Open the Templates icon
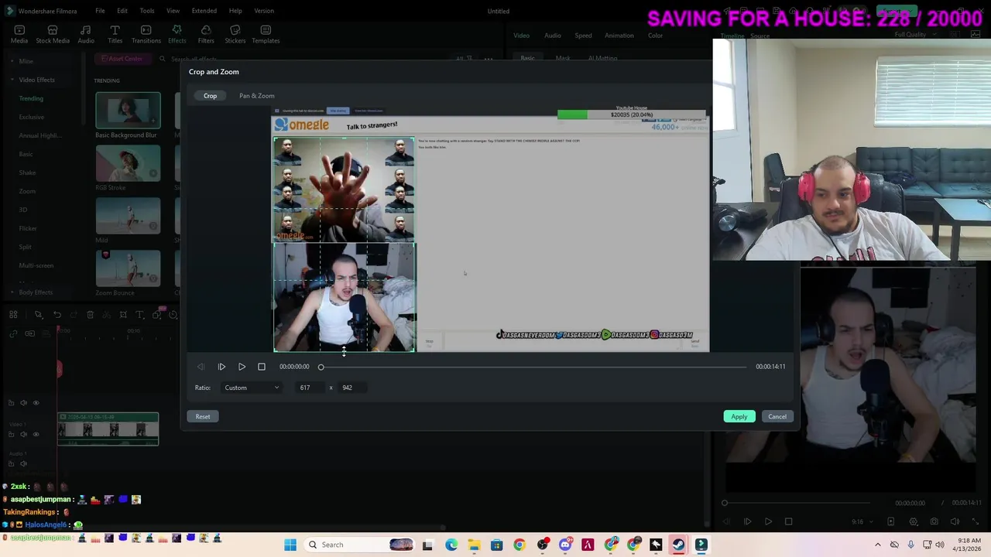 click(x=266, y=35)
